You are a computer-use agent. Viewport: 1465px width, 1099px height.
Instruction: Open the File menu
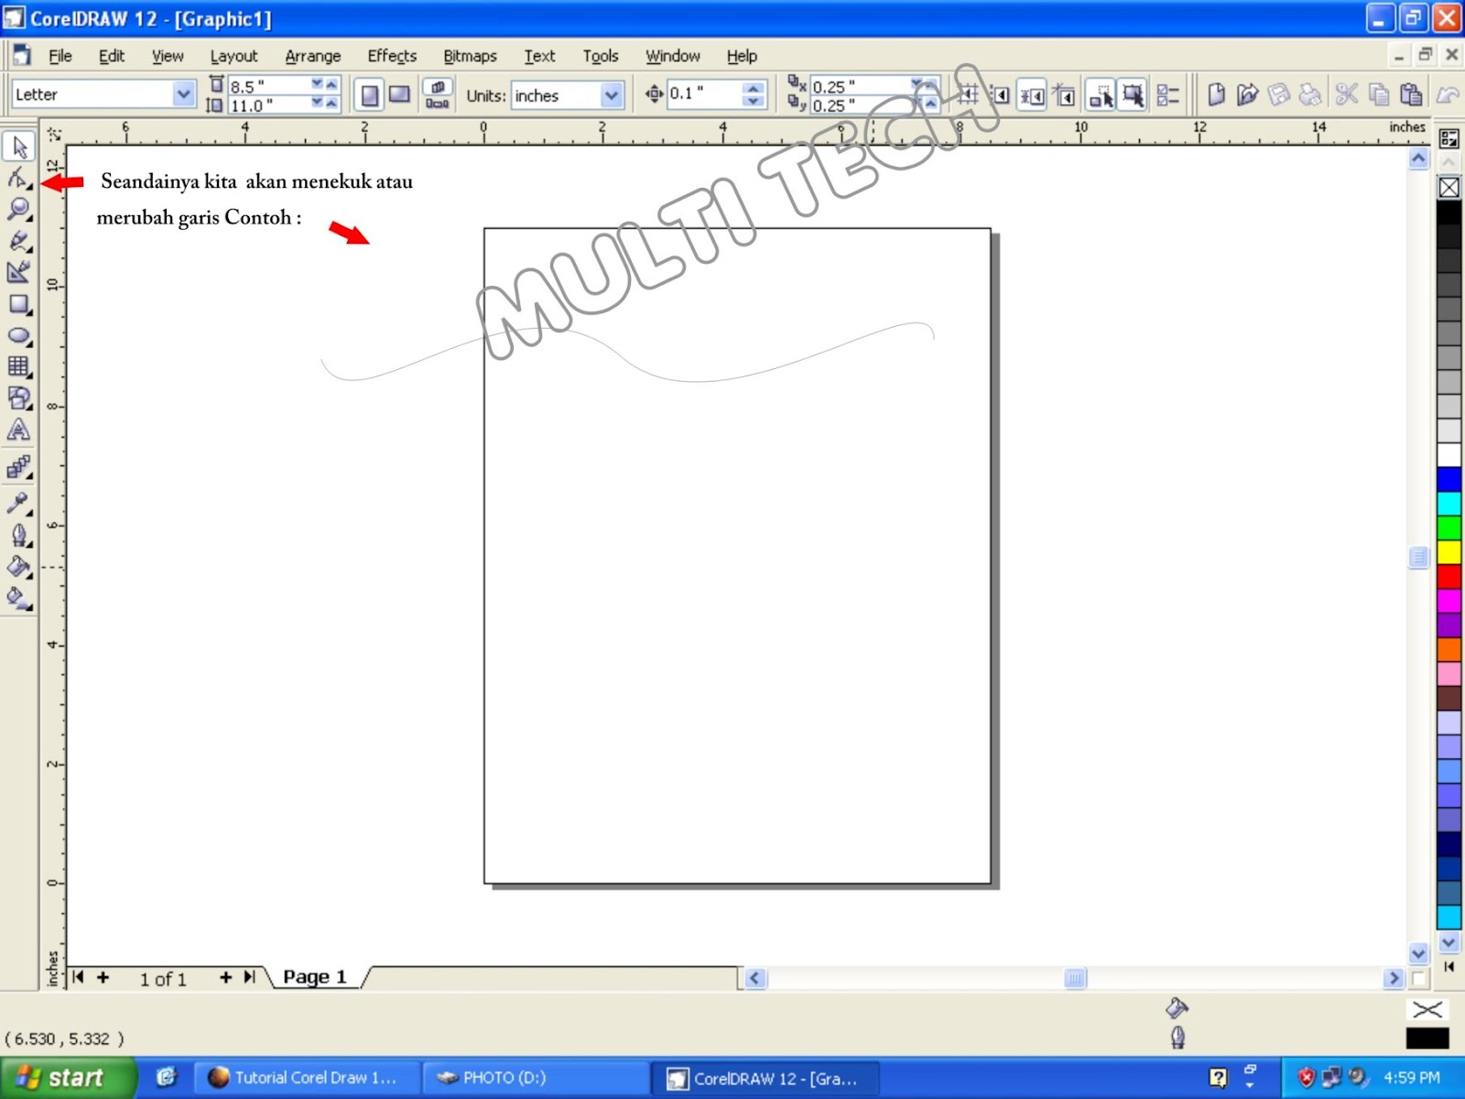(60, 56)
